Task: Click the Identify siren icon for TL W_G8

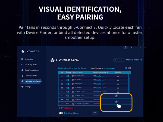Action: (118, 88)
